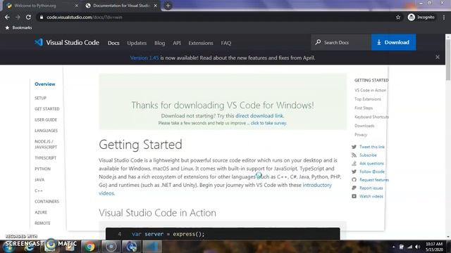451x253 pixels.
Task: Jump to Privacy section link
Action: [361, 135]
